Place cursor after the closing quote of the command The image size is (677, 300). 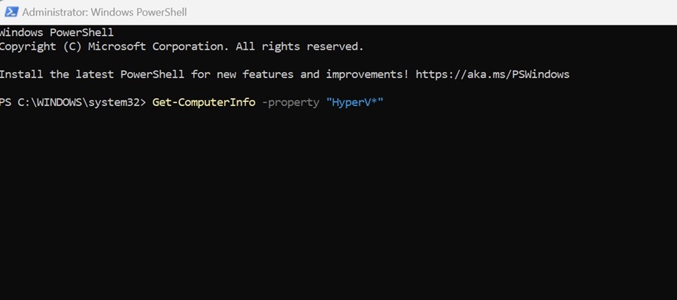click(x=385, y=102)
